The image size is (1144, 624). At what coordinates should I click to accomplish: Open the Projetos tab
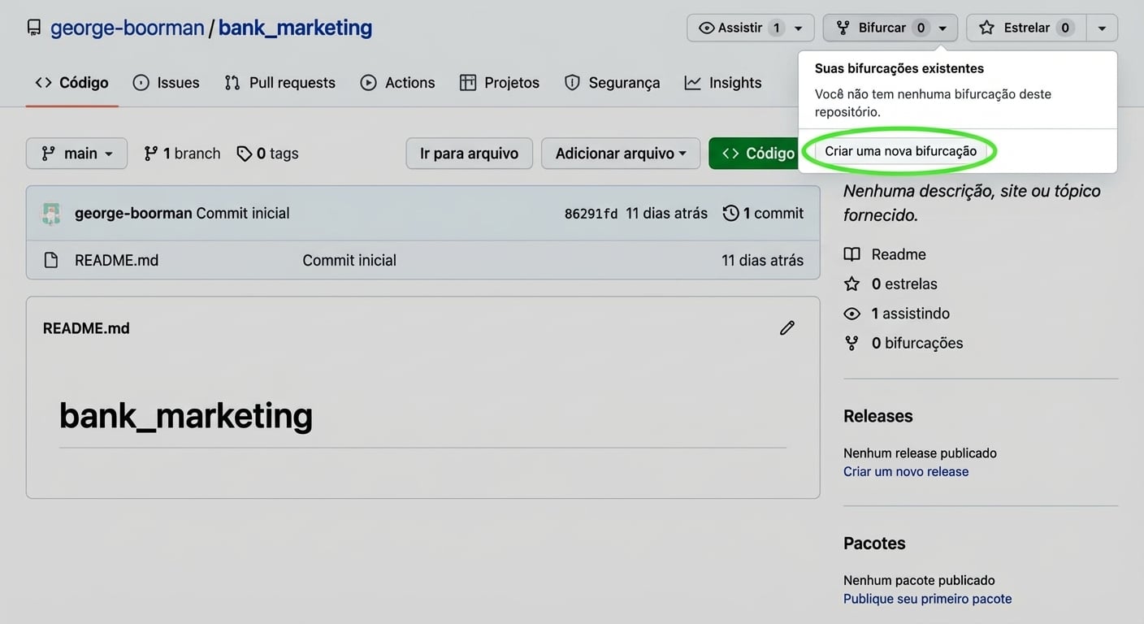tap(499, 83)
